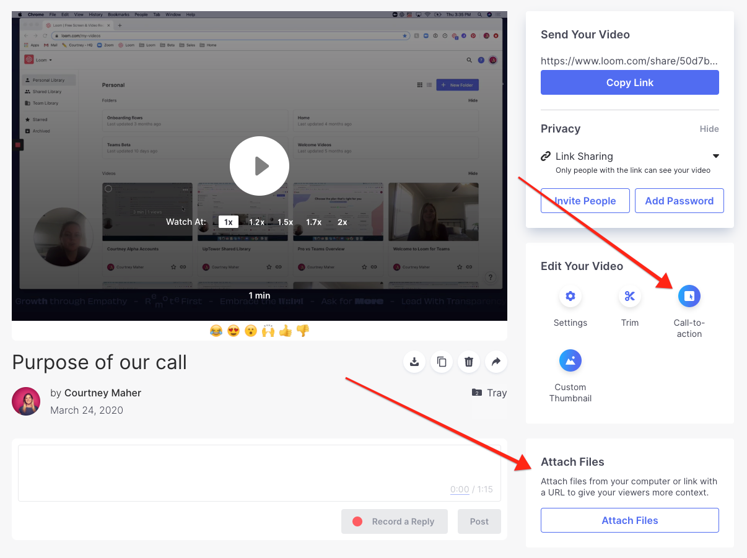Open Courtney Maher's avatar

tap(26, 401)
